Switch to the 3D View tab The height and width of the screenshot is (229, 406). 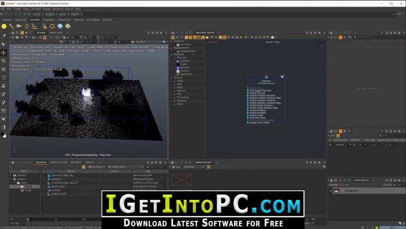[x=41, y=33]
